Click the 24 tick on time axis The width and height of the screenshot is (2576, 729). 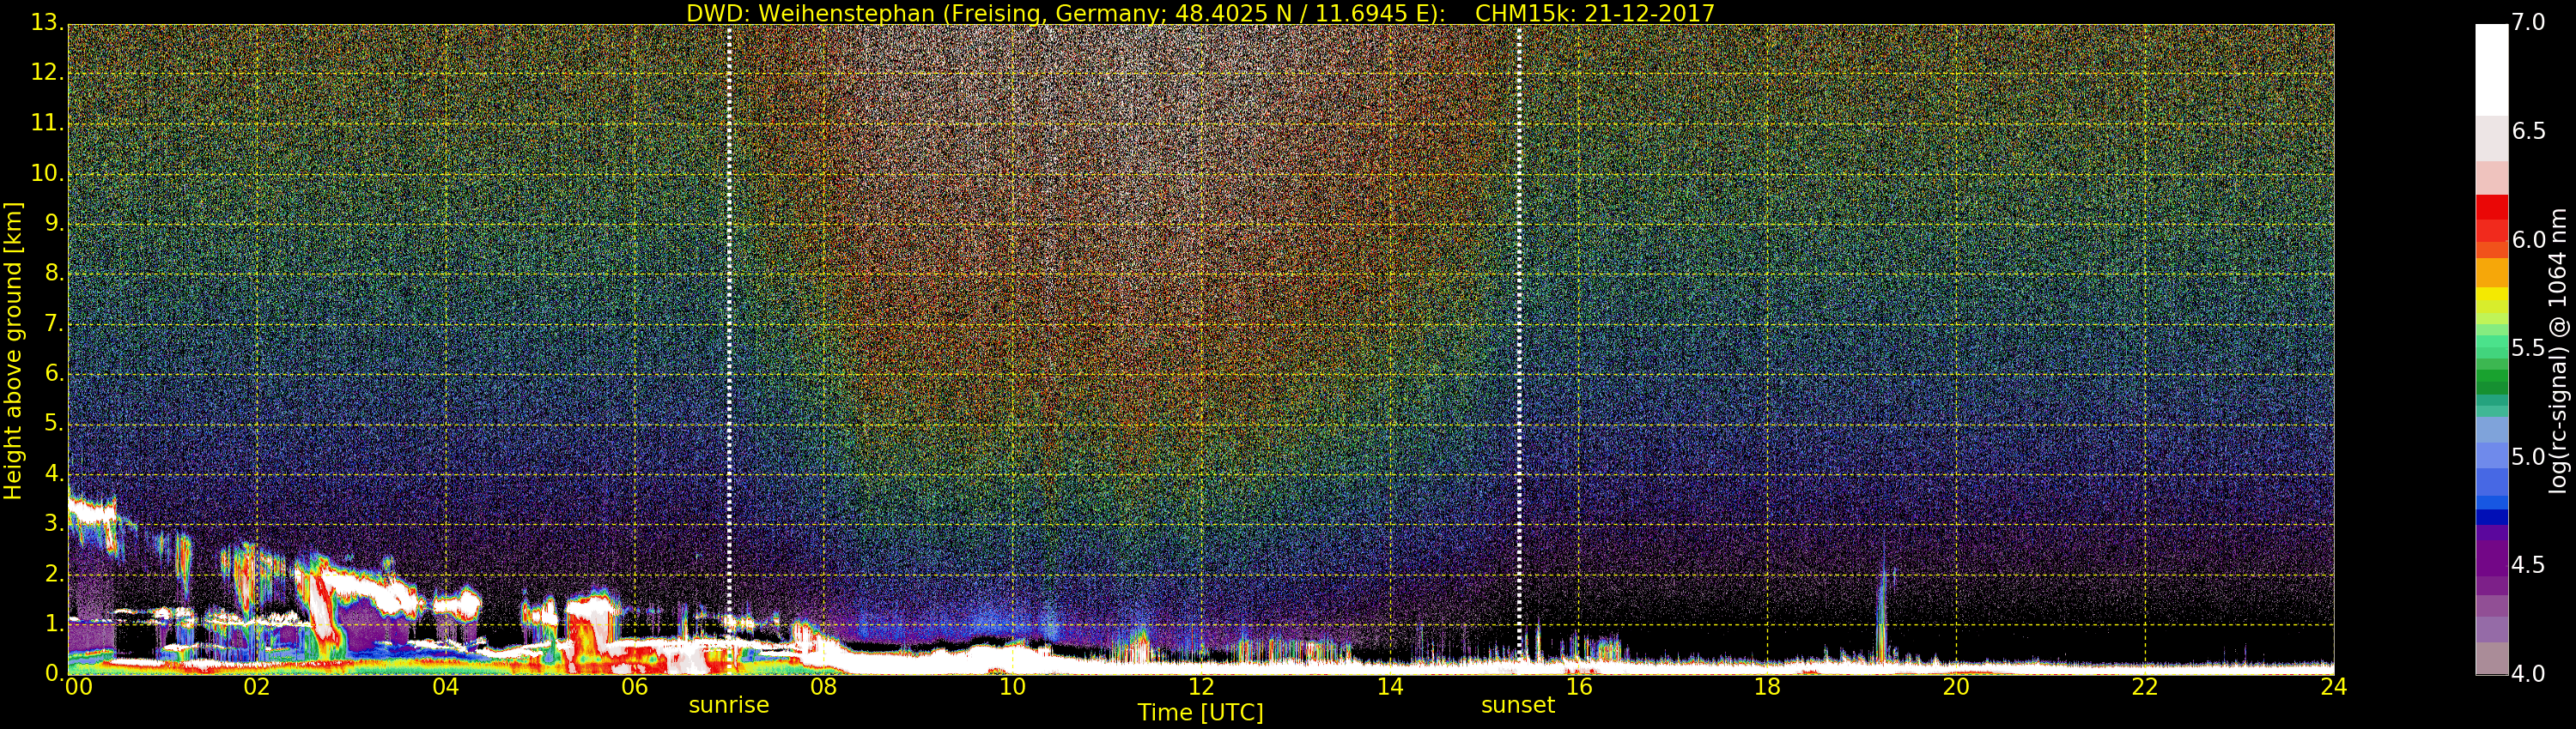tap(2334, 687)
